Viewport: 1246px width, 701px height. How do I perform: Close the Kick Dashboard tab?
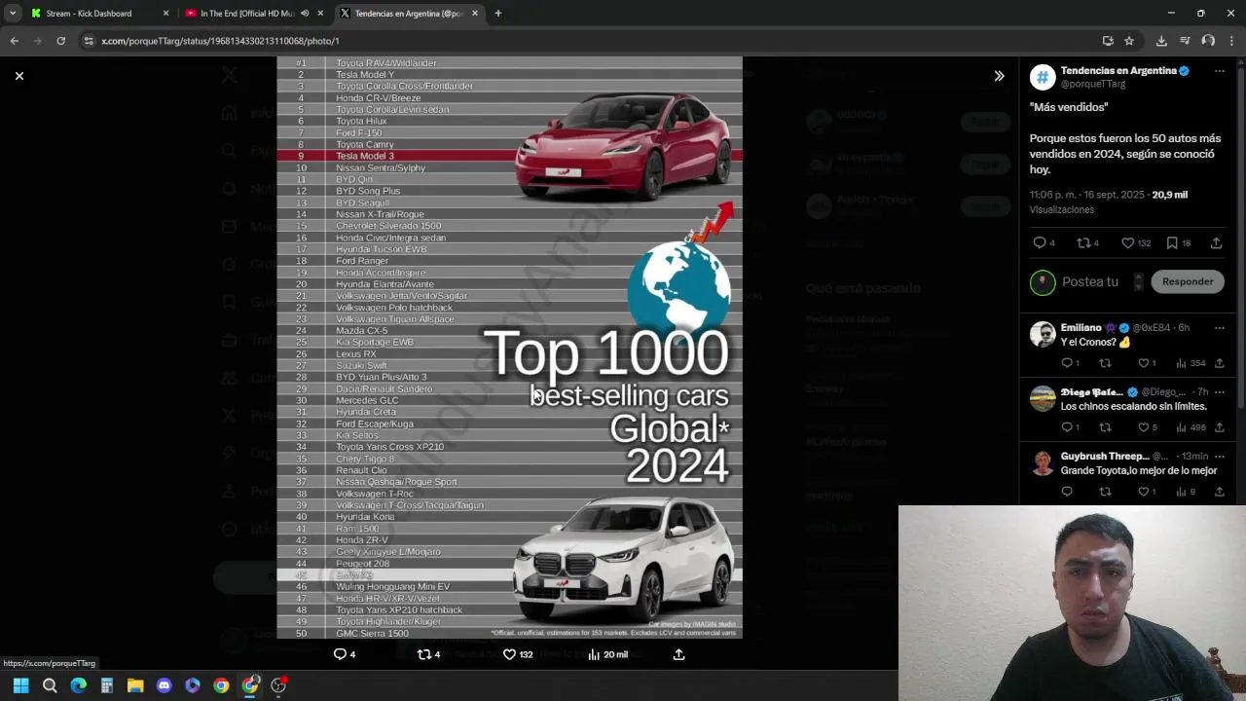coord(165,14)
